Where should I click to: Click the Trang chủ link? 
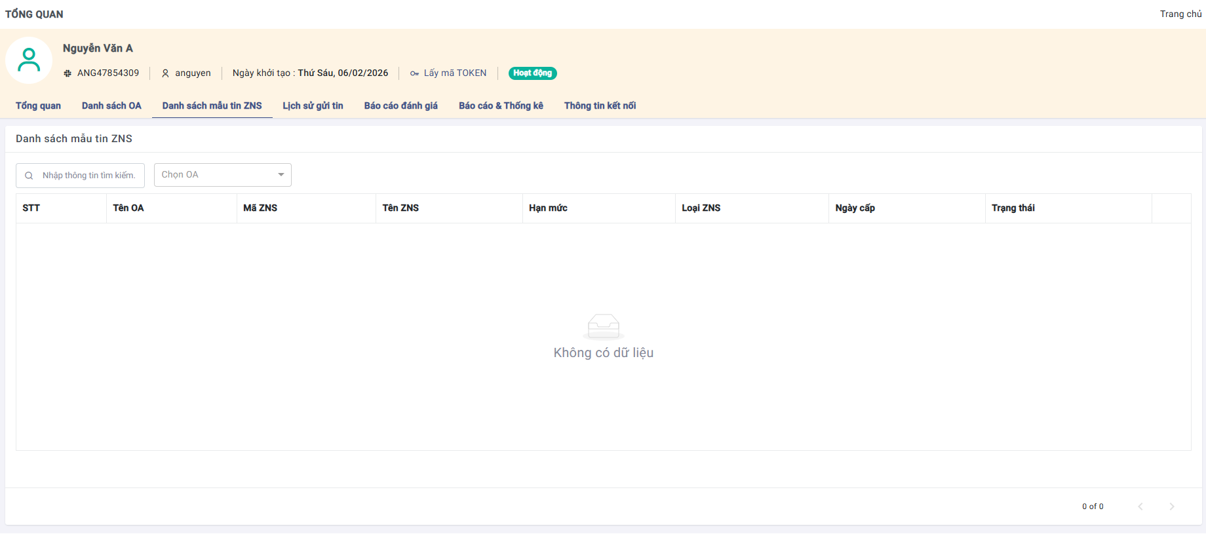[1180, 14]
